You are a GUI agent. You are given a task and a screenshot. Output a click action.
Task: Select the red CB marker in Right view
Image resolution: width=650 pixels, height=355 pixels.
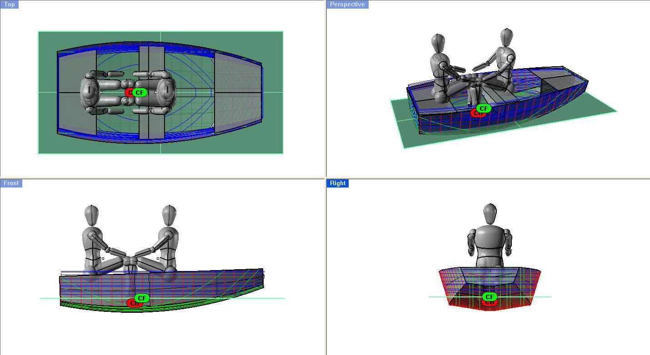pos(489,303)
